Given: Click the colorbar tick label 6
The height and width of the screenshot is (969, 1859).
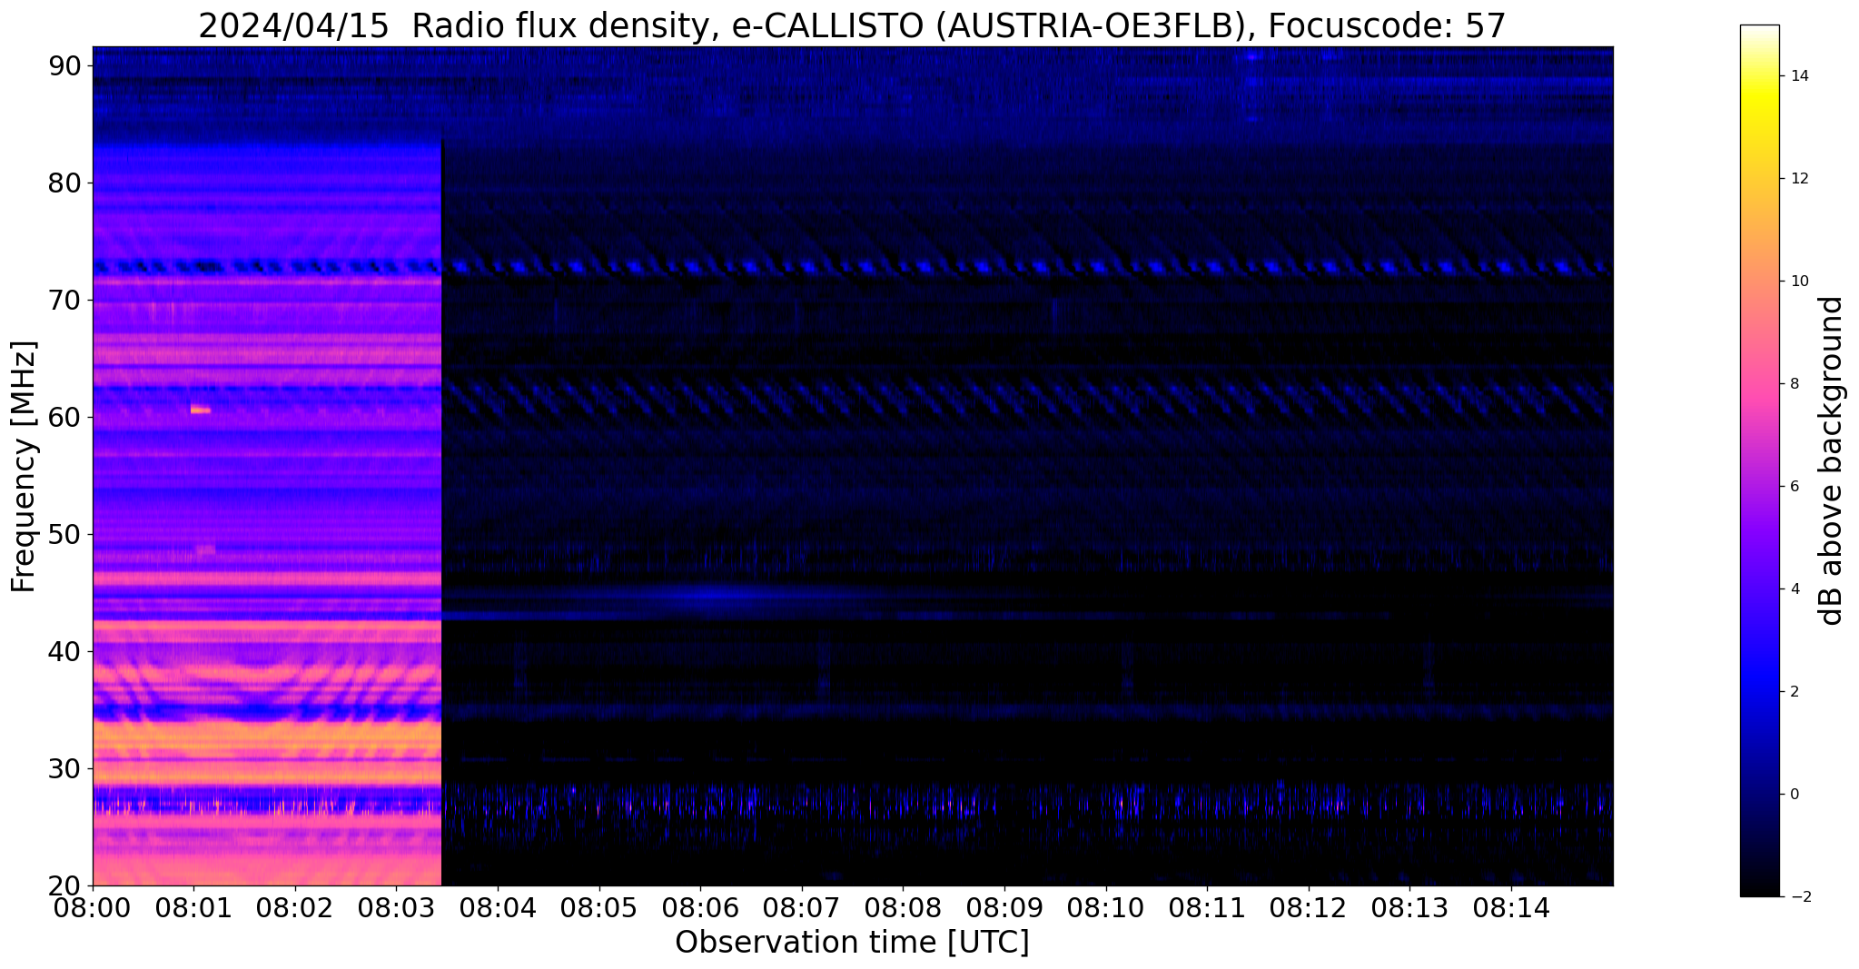Looking at the screenshot, I should click(x=1794, y=487).
